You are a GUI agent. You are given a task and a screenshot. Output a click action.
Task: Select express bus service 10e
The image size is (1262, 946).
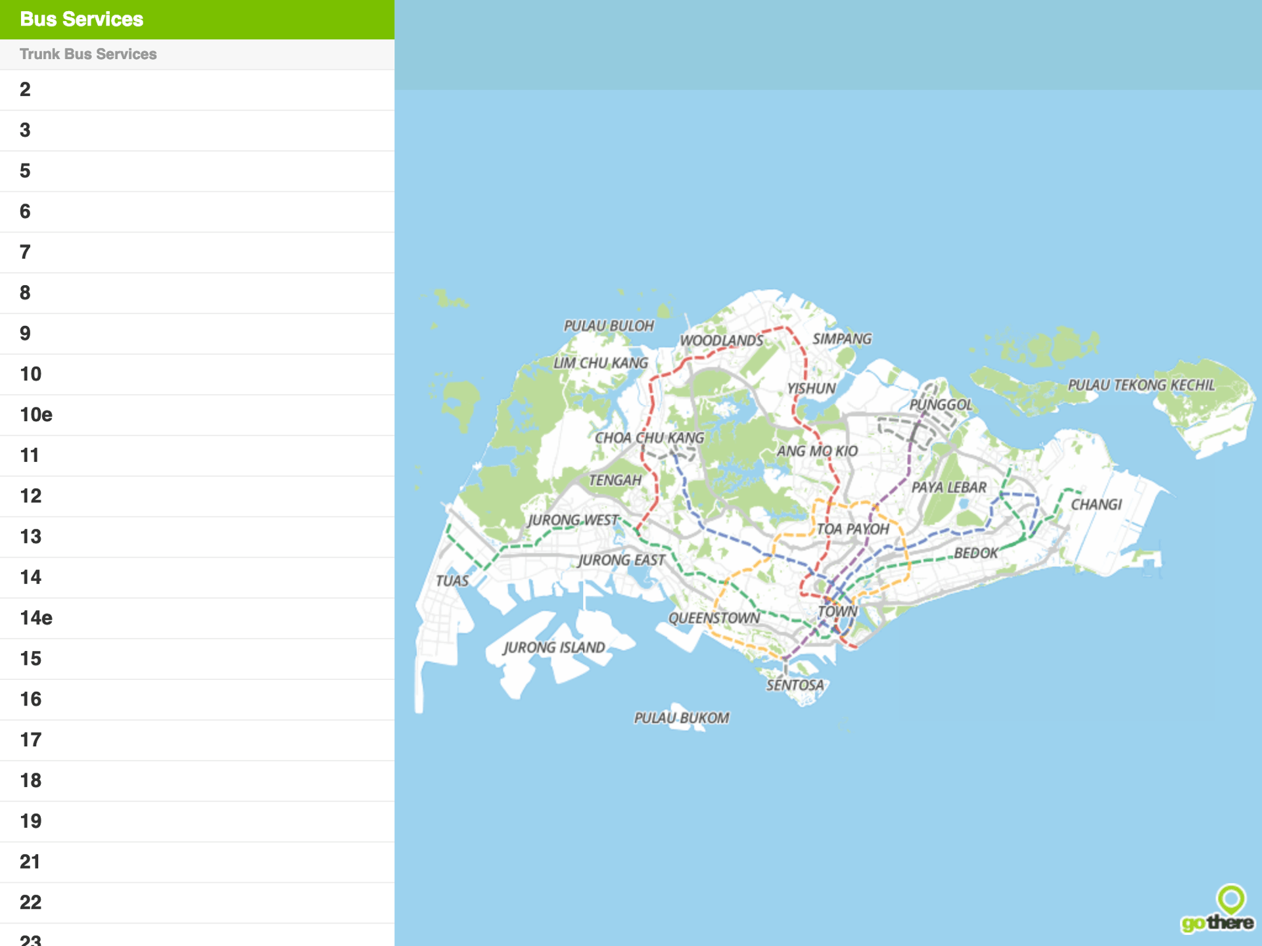tap(36, 415)
